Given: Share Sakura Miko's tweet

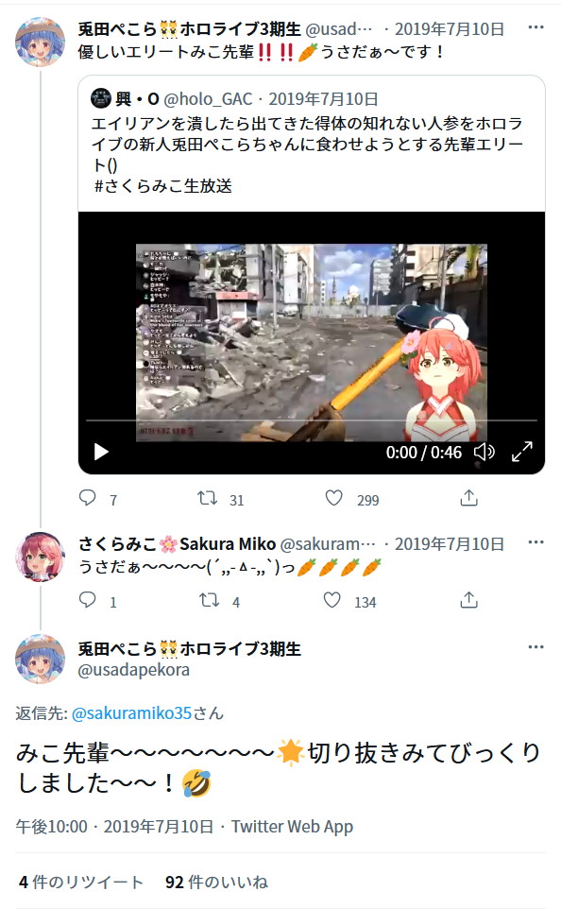Looking at the screenshot, I should tap(468, 600).
